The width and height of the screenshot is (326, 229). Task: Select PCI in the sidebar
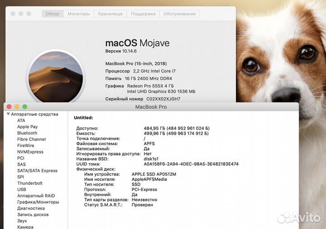(x=21, y=158)
